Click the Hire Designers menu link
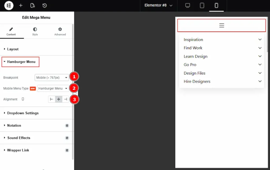The image size is (270, 170). [x=197, y=81]
